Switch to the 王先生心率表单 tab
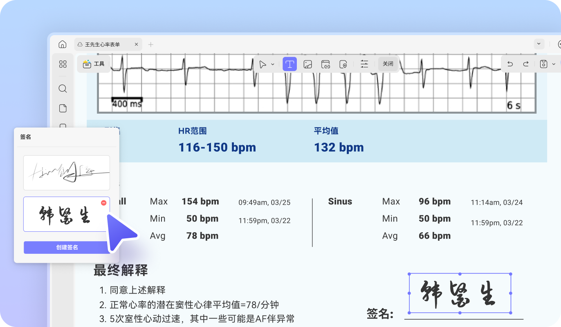 tap(108, 44)
